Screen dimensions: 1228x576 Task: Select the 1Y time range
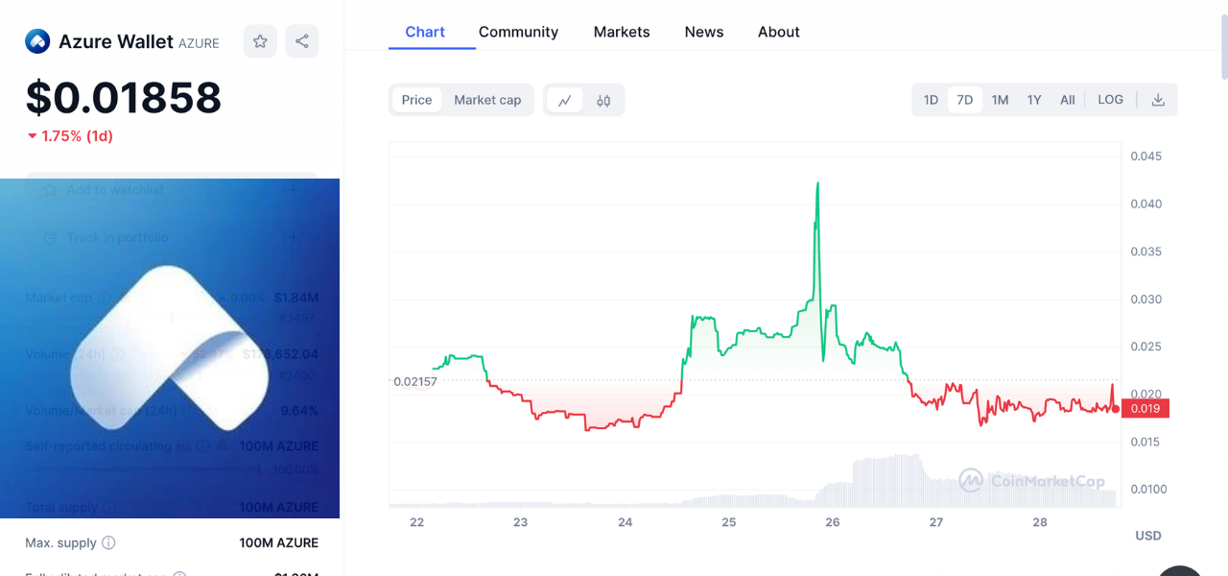pyautogui.click(x=1034, y=100)
